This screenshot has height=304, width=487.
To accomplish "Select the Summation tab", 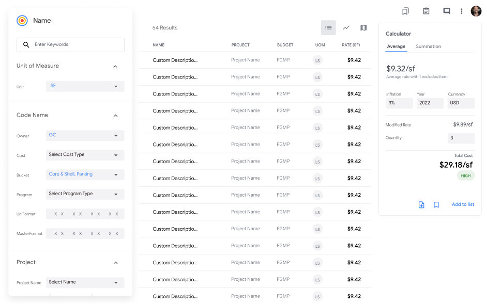I will (x=428, y=46).
